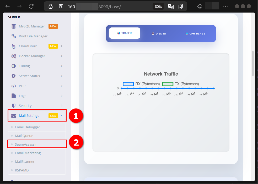Click the bookmark icon in address bar
The image size is (258, 184).
[x=180, y=6]
